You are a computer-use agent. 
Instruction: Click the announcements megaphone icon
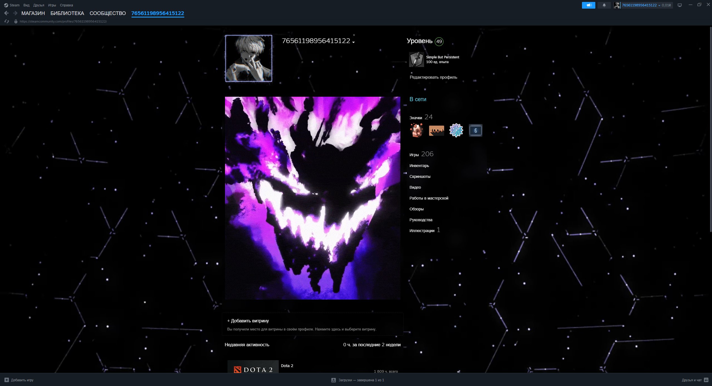pyautogui.click(x=588, y=5)
